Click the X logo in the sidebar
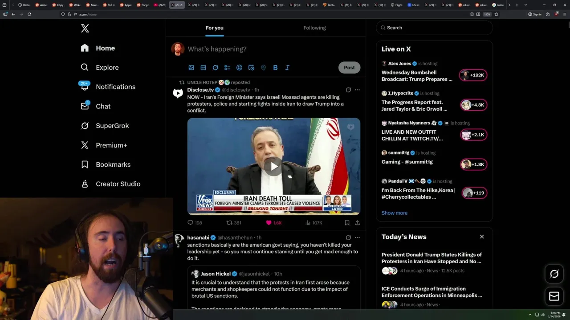 click(x=85, y=28)
